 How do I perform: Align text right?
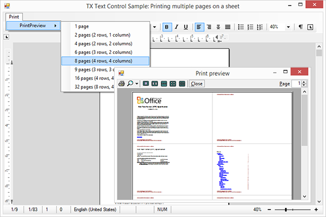209,27
